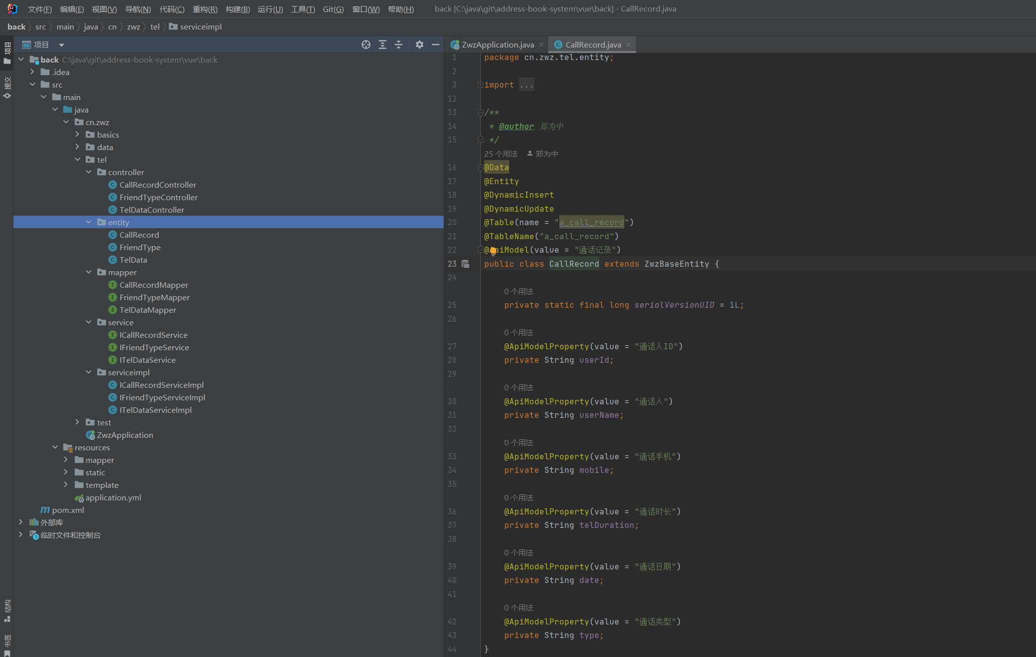Collapse the controller package
Image resolution: width=1036 pixels, height=657 pixels.
(x=89, y=172)
